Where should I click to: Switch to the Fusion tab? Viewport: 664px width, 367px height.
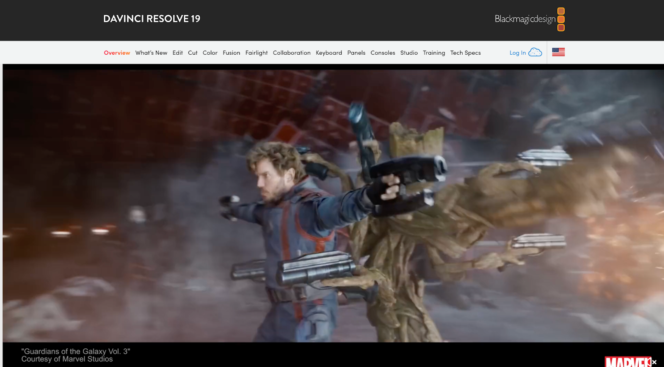coord(231,53)
